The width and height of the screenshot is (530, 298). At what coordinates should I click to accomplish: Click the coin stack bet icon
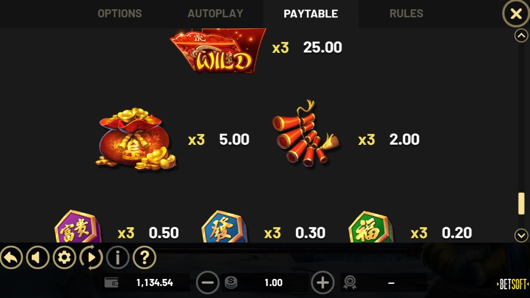pos(231,283)
